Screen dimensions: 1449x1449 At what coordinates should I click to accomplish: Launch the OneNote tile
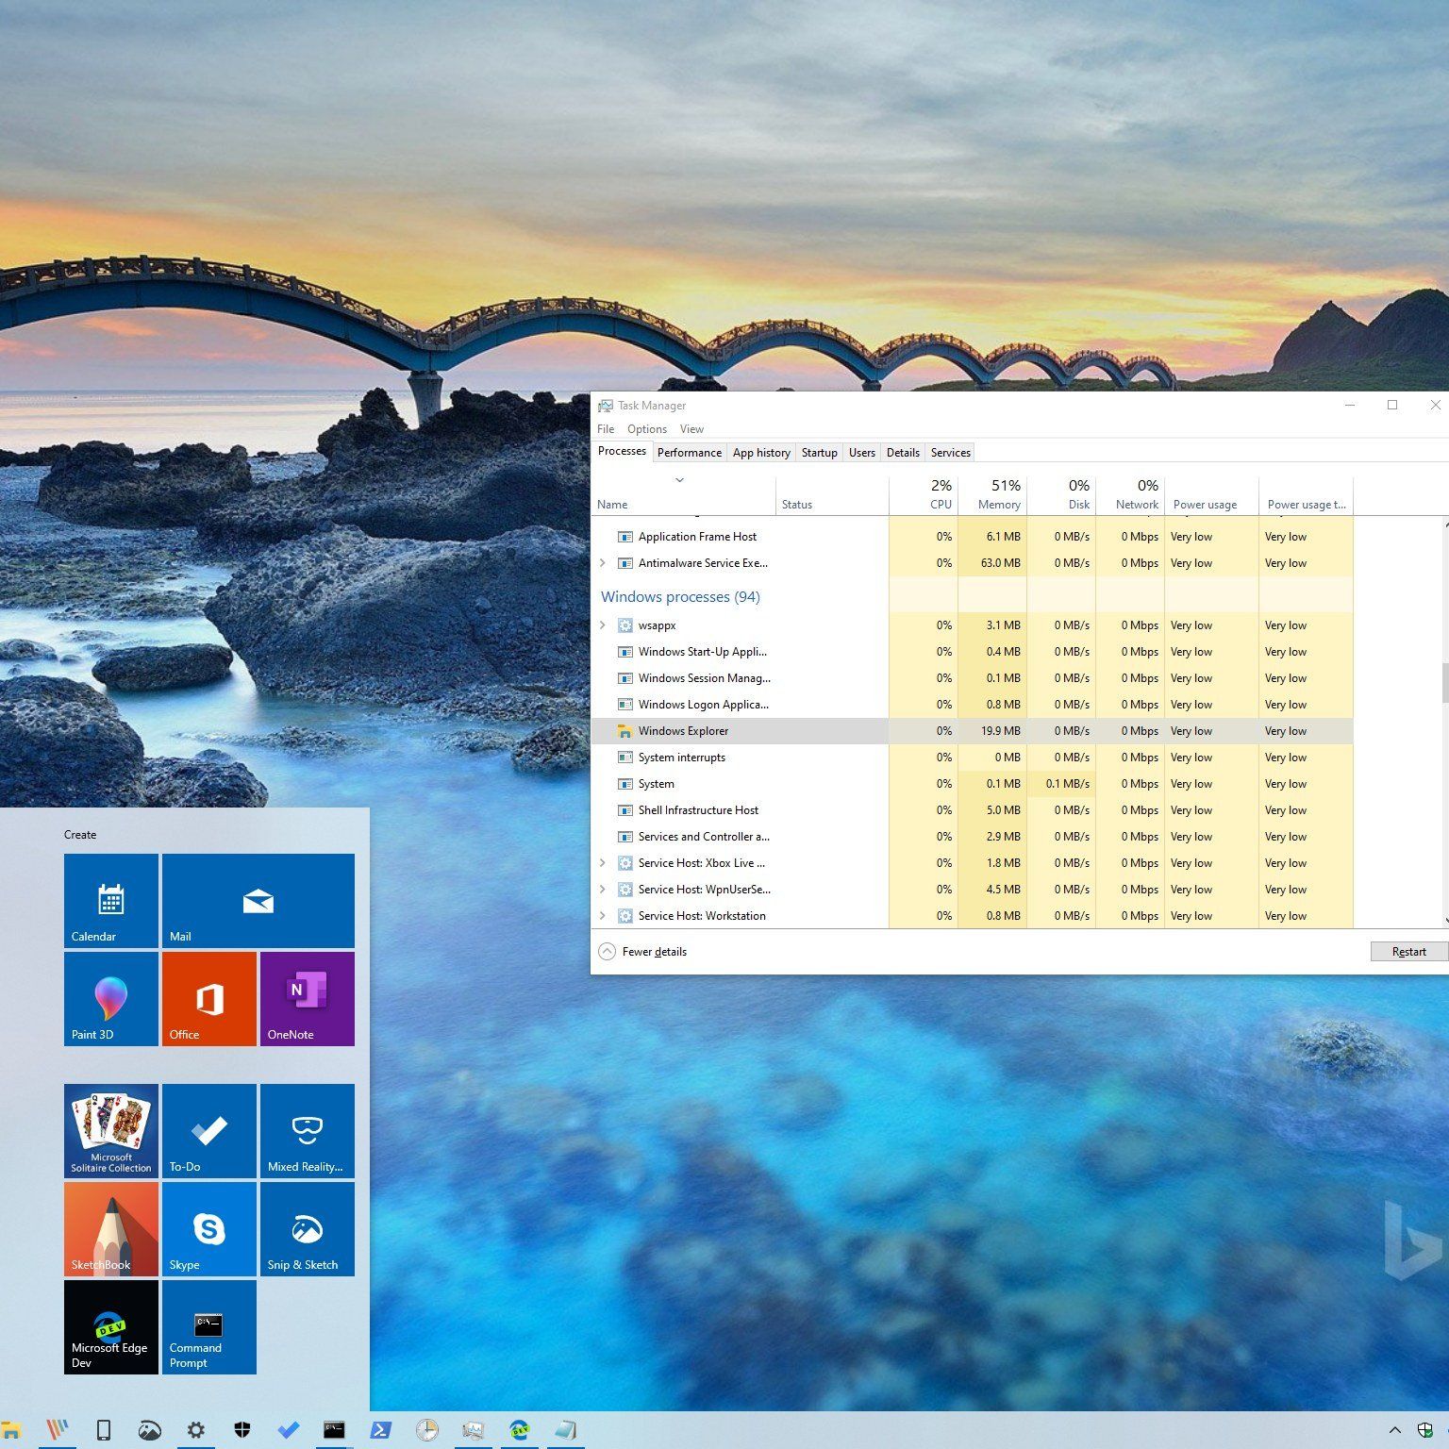(307, 998)
